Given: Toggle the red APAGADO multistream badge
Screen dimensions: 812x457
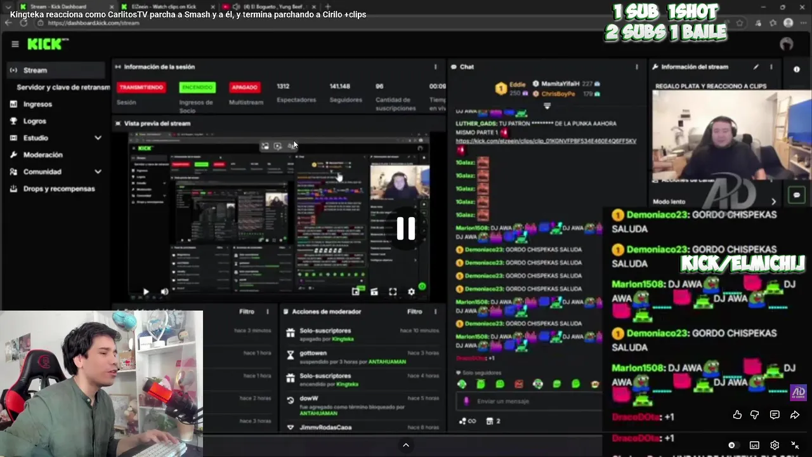Looking at the screenshot, I should pos(244,87).
